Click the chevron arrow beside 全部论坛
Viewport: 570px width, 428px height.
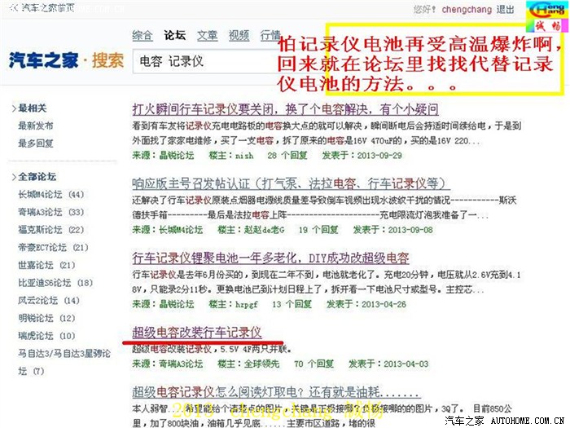tap(11, 177)
